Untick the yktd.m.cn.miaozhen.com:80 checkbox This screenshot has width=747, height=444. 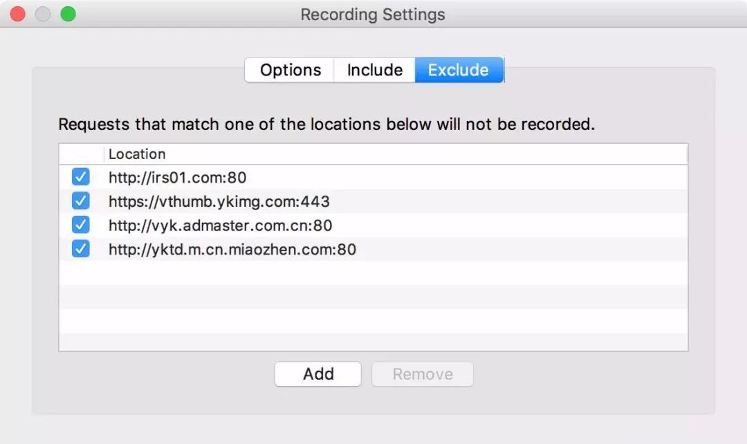[x=81, y=249]
